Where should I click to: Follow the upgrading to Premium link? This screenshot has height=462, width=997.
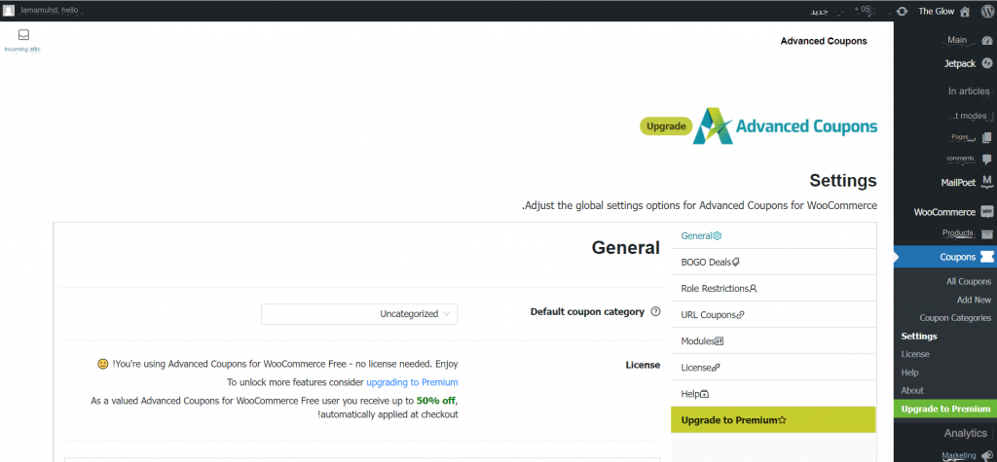pos(412,382)
